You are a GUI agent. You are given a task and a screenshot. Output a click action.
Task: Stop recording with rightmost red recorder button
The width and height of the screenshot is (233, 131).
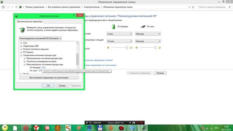(x=142, y=123)
